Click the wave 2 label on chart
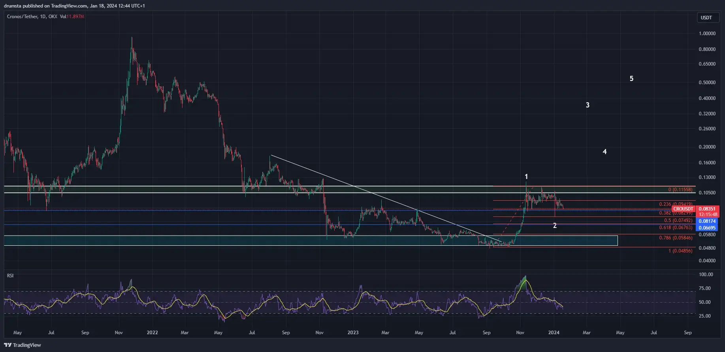The image size is (725, 352). (x=555, y=226)
